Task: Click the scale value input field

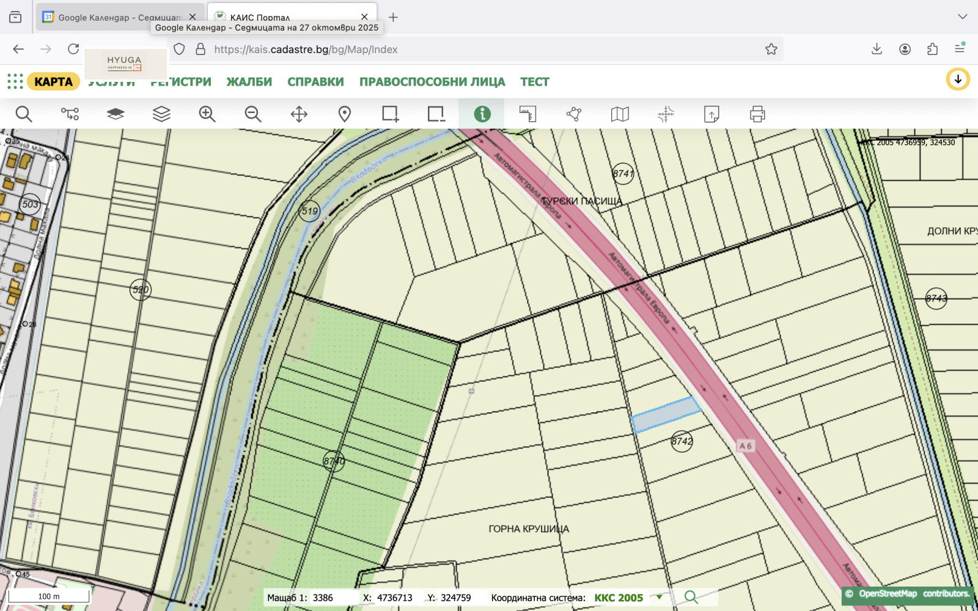Action: click(x=333, y=598)
